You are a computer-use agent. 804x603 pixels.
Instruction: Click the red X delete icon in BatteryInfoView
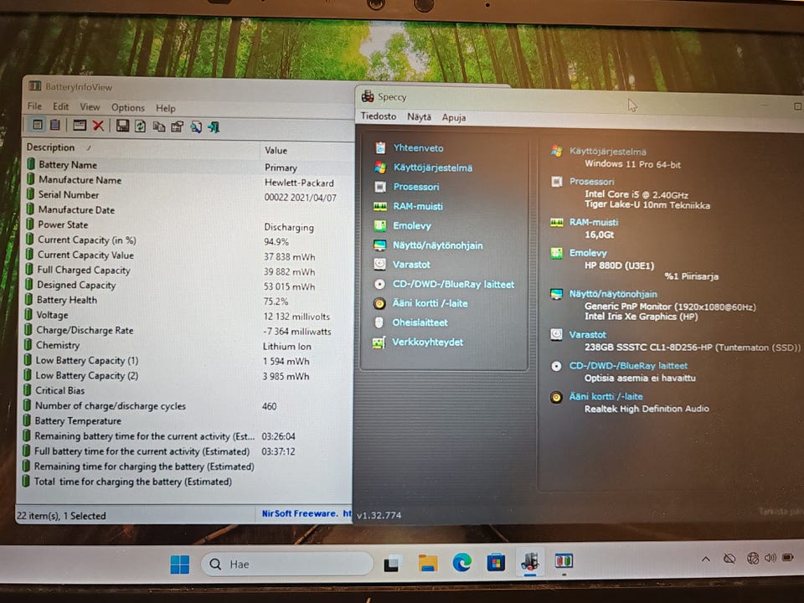tap(99, 126)
